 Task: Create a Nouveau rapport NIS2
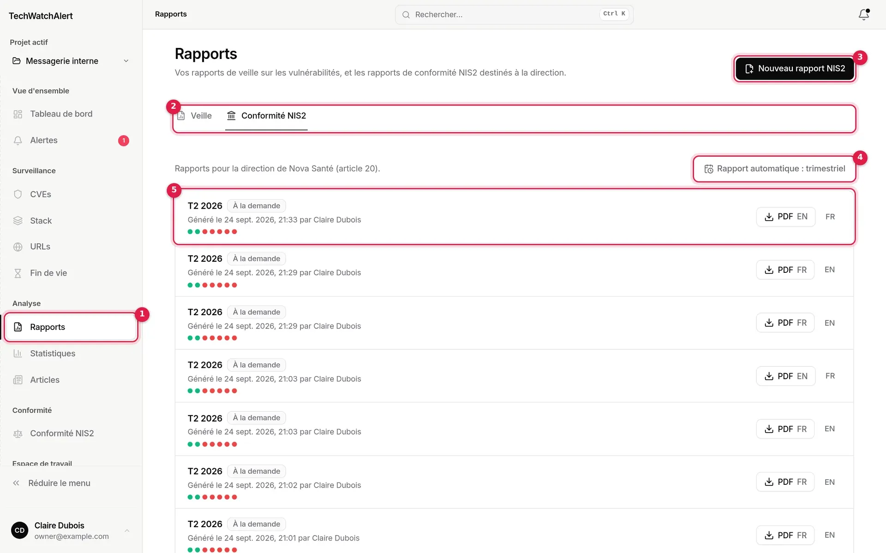(x=795, y=69)
